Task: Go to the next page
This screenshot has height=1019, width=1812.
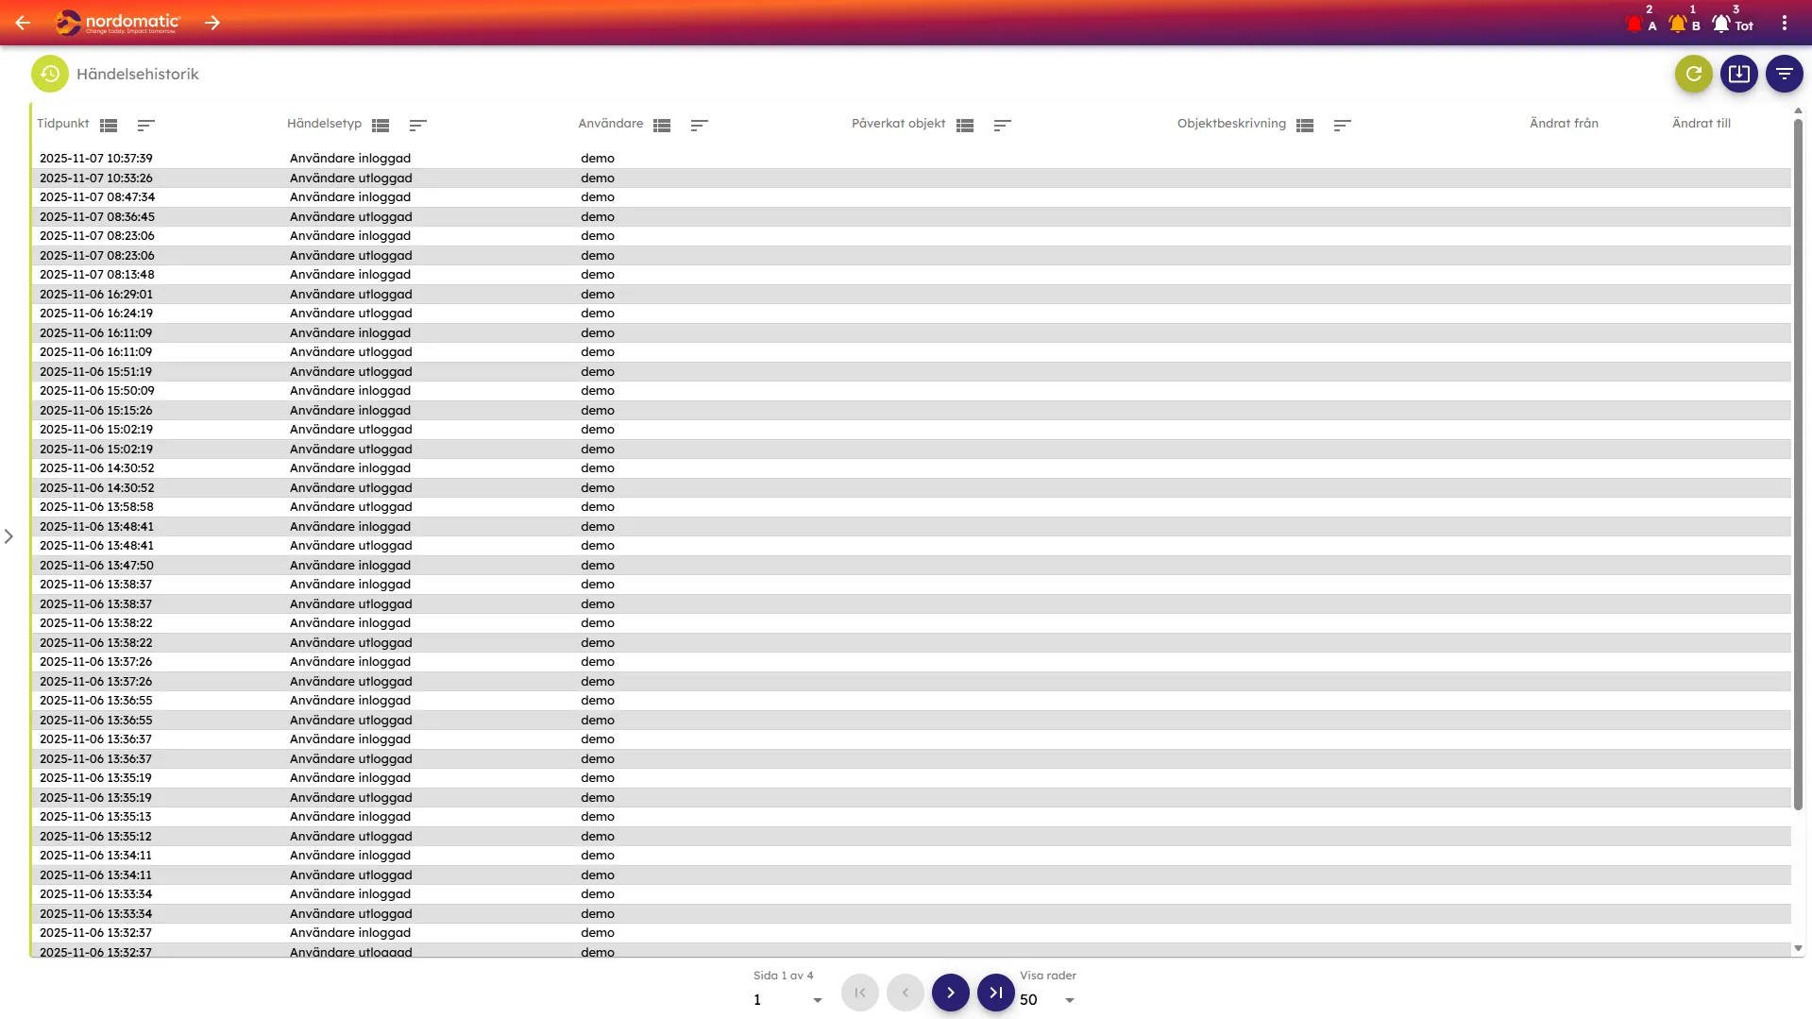Action: tap(950, 993)
